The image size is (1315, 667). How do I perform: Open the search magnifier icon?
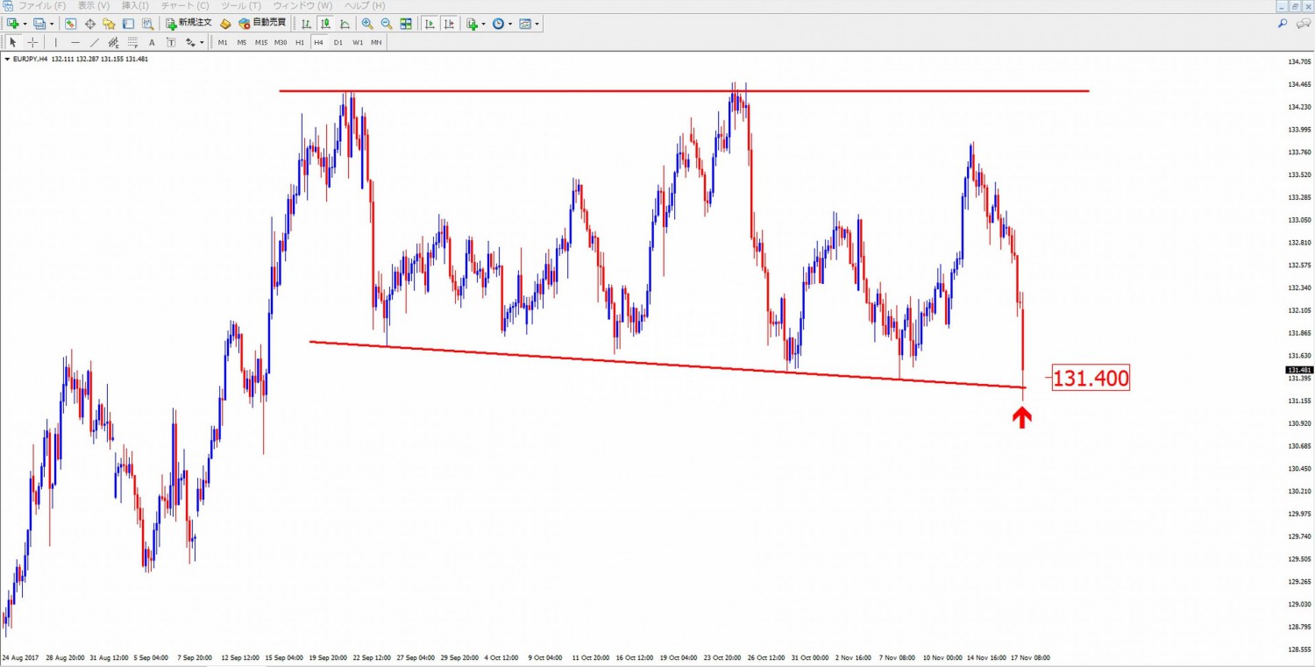tap(1283, 24)
